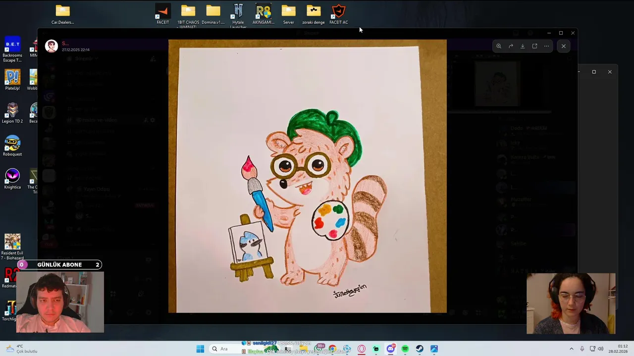Click the microphone tray icon
The height and width of the screenshot is (356, 634).
[x=582, y=349]
